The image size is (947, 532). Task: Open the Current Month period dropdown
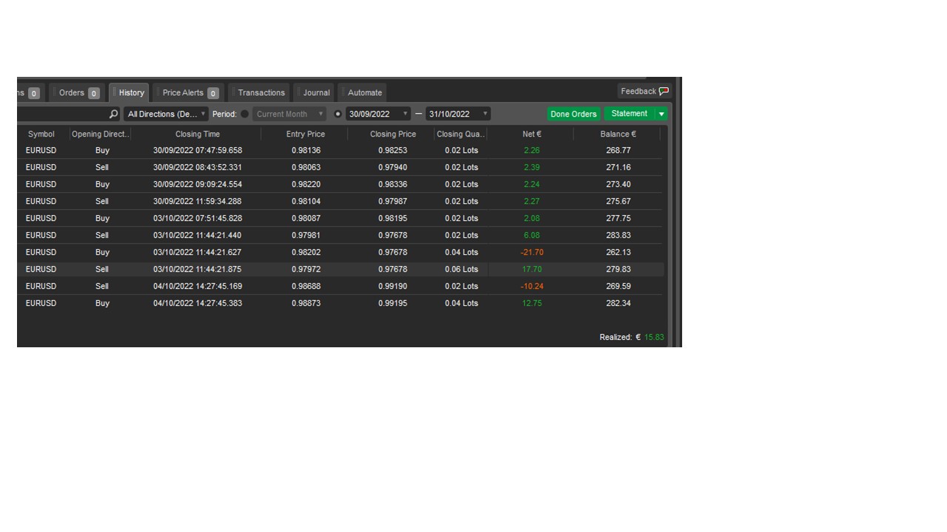(x=289, y=114)
